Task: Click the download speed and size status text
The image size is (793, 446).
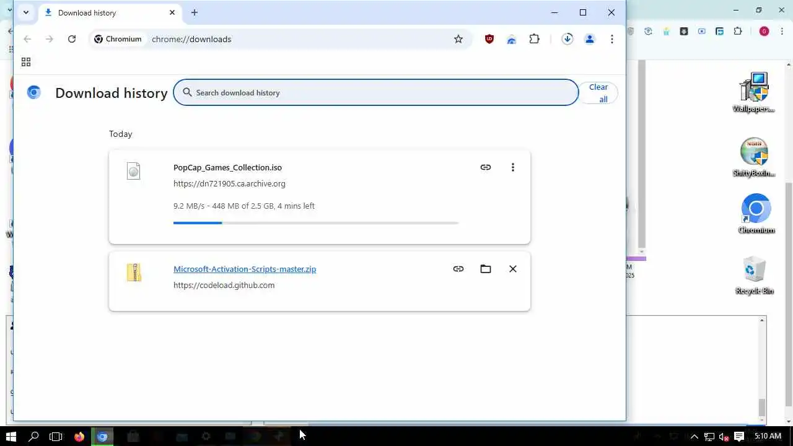Action: (x=244, y=206)
